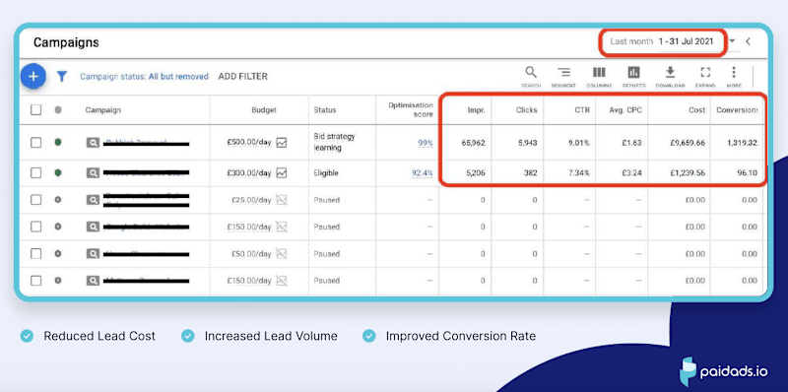This screenshot has width=788, height=392.
Task: Open the Reports icon
Action: coord(634,77)
